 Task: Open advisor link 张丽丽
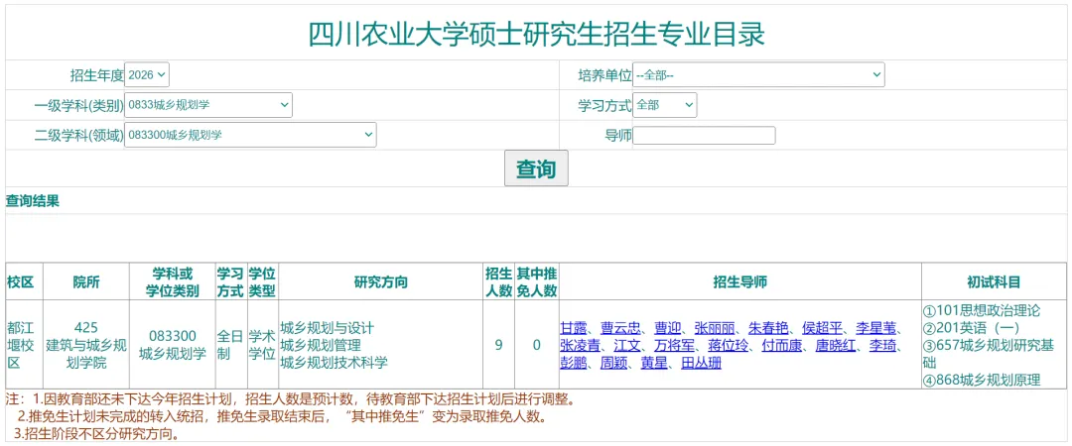(x=715, y=327)
